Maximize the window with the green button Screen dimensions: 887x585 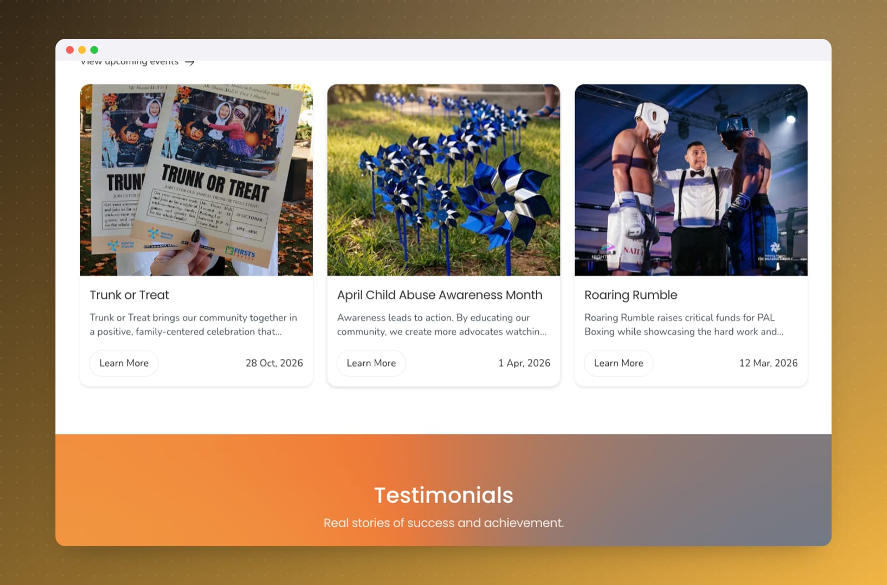click(94, 50)
